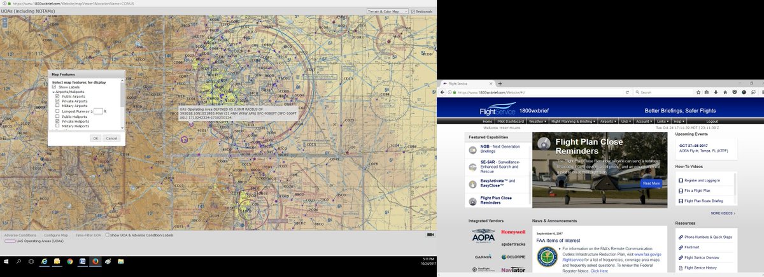Screen dimensions: 764x277
Task: Expand the Airports menu
Action: (x=609, y=121)
